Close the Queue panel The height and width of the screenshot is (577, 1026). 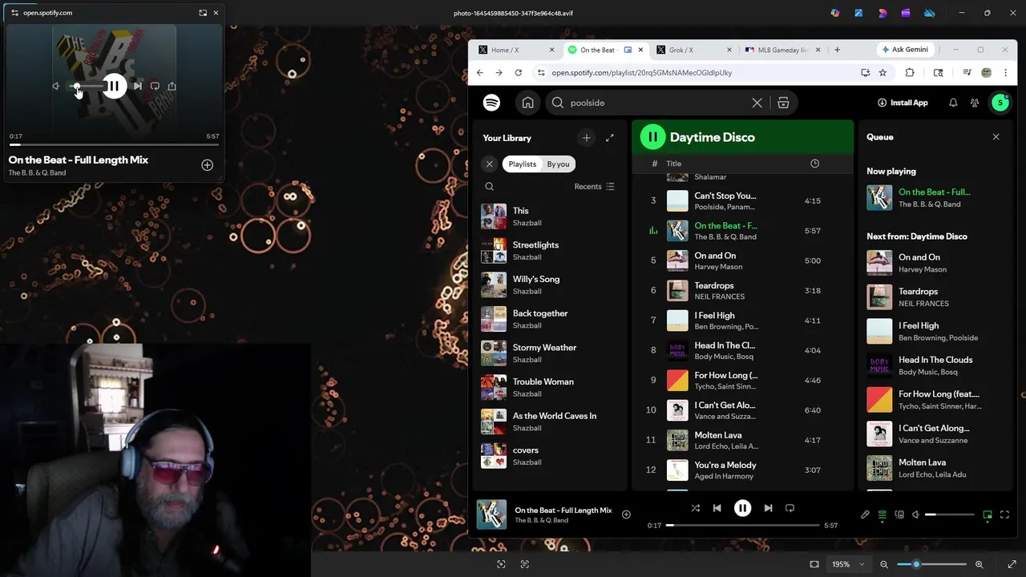pos(996,137)
